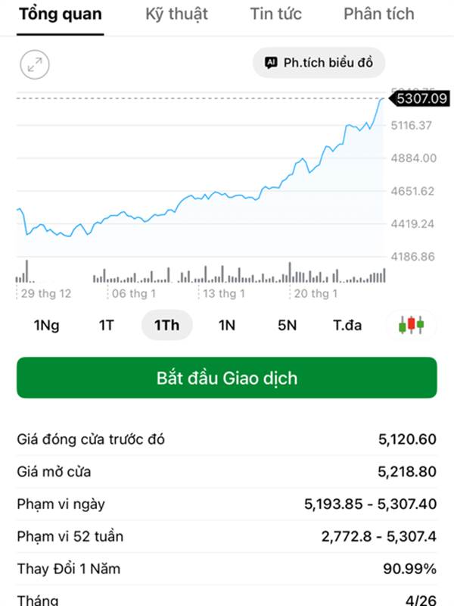Open the Phân tích tab
Image resolution: width=454 pixels, height=606 pixels.
[x=378, y=14]
